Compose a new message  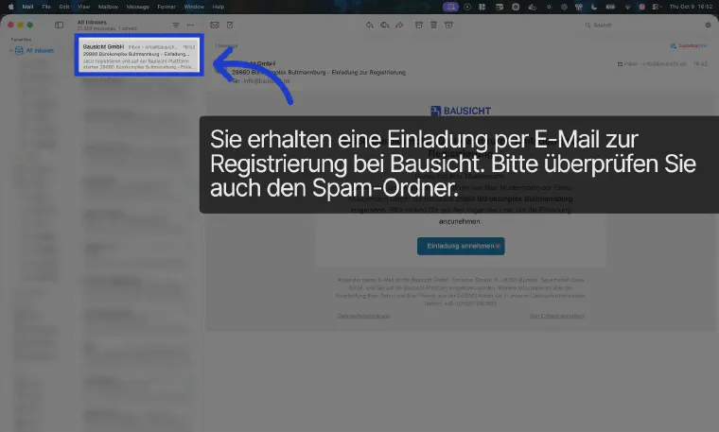pos(230,26)
